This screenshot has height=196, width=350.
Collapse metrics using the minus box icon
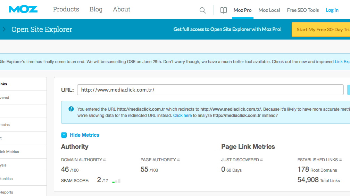pos(64,135)
